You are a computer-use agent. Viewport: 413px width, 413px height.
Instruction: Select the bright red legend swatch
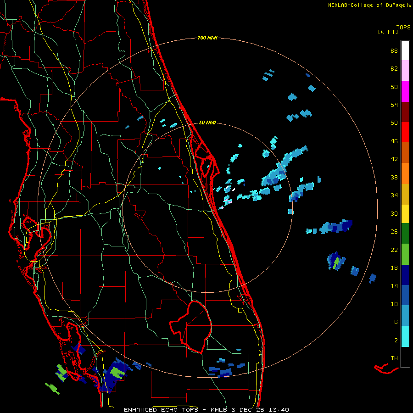405,132
